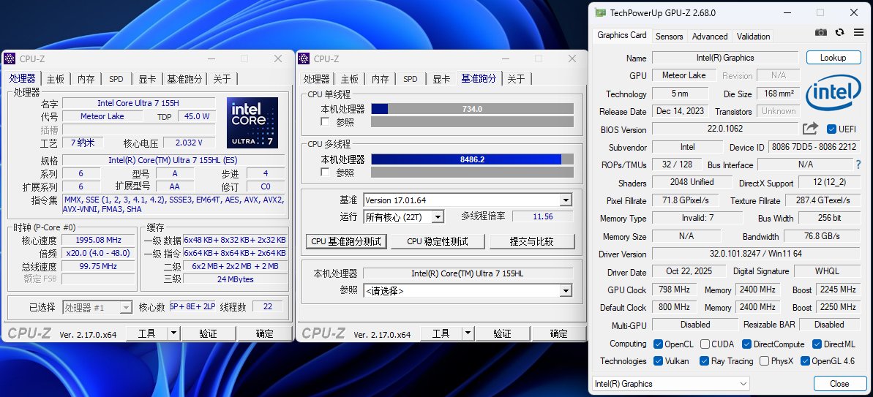
Task: Open the 运行 所有核心 (22T) dropdown
Action: (x=438, y=217)
